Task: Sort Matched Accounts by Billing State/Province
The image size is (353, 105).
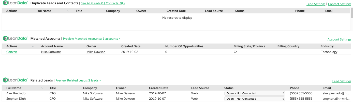Action: [249, 46]
